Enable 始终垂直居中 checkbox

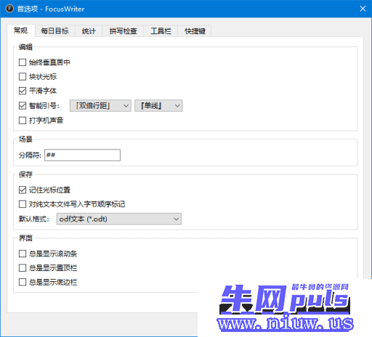(23, 62)
